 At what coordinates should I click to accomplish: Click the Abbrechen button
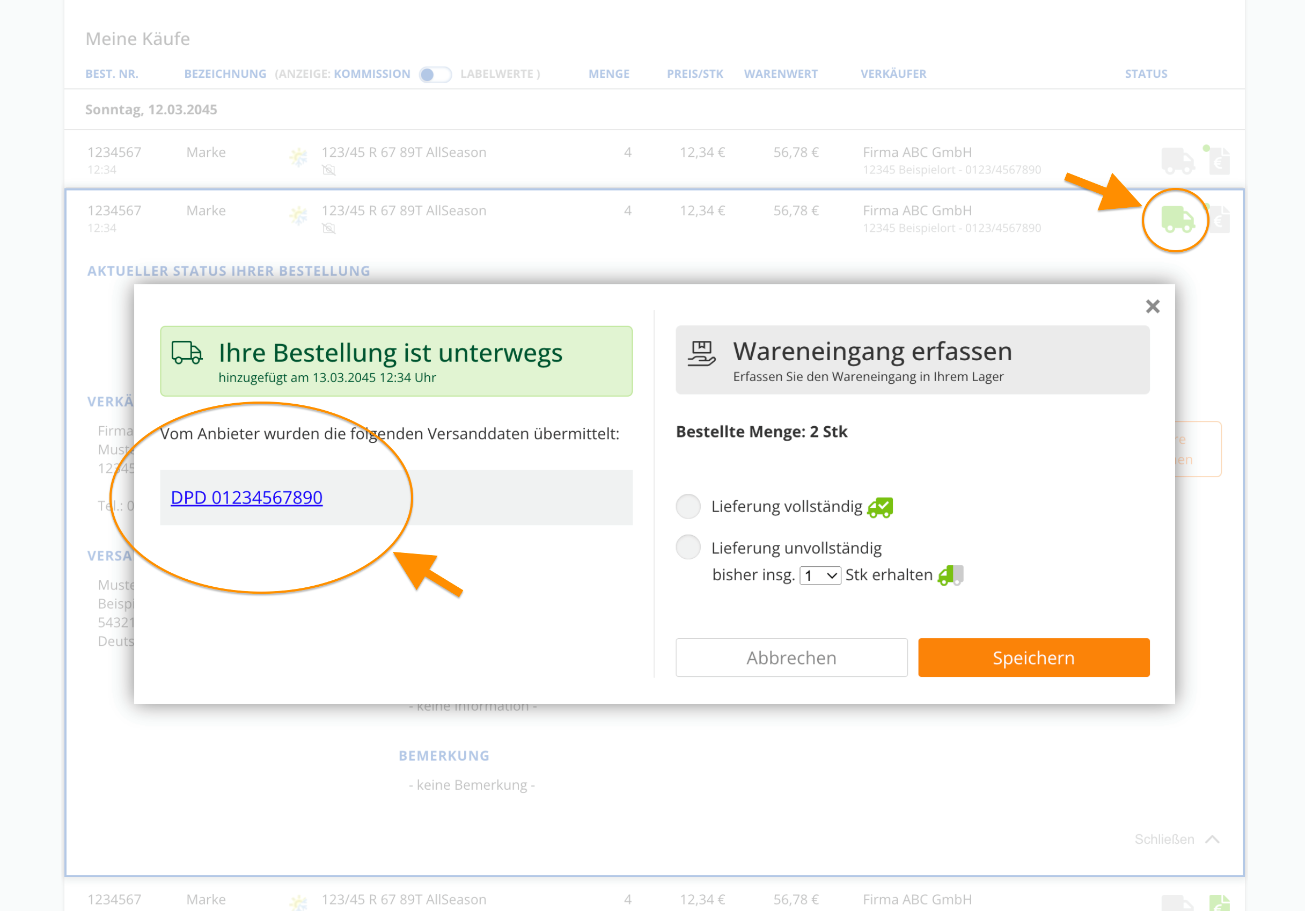tap(791, 658)
